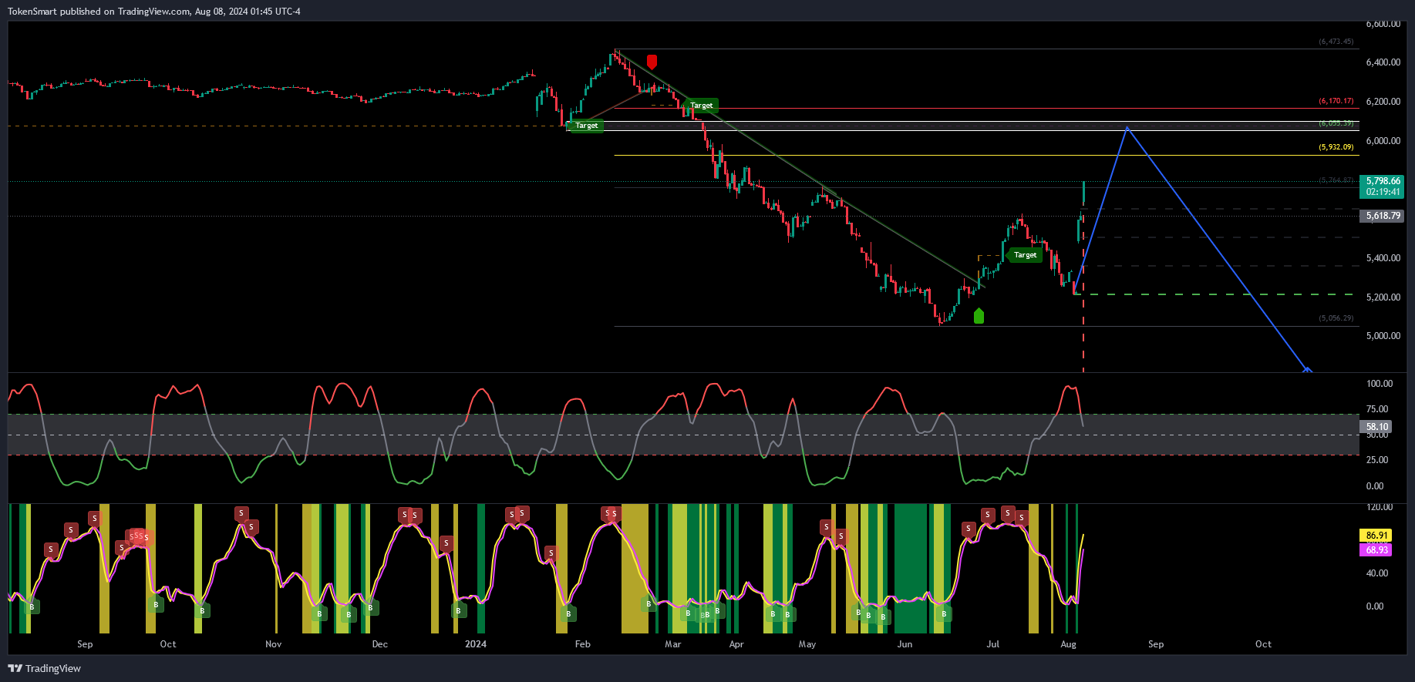The width and height of the screenshot is (1415, 682).
Task: Click the lower pane scale label 40.00
Action: coord(1376,573)
